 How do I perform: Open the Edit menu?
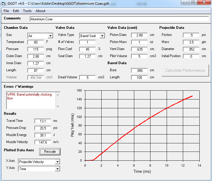pos(16,11)
